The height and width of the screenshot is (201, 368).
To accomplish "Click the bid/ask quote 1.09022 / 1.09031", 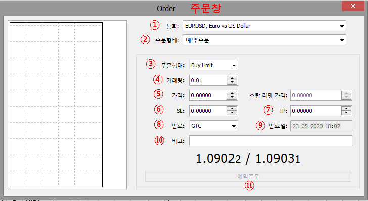I will click(x=248, y=158).
